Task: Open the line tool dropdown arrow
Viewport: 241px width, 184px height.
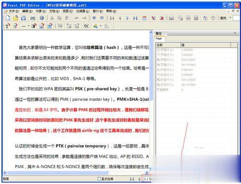Action: [28, 26]
